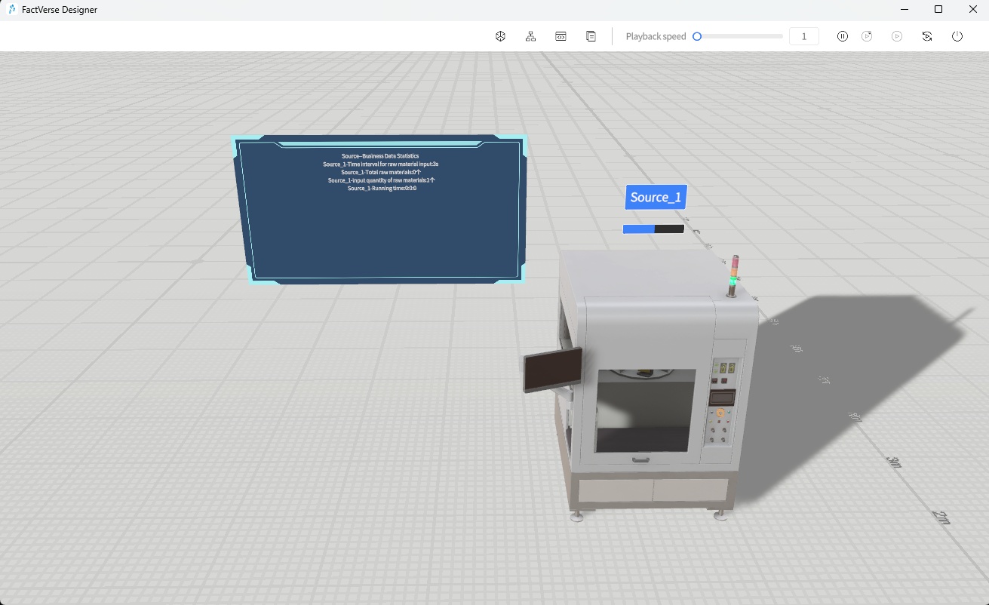The image size is (989, 605).
Task: Click the Playback speed slider handle
Action: pos(697,36)
